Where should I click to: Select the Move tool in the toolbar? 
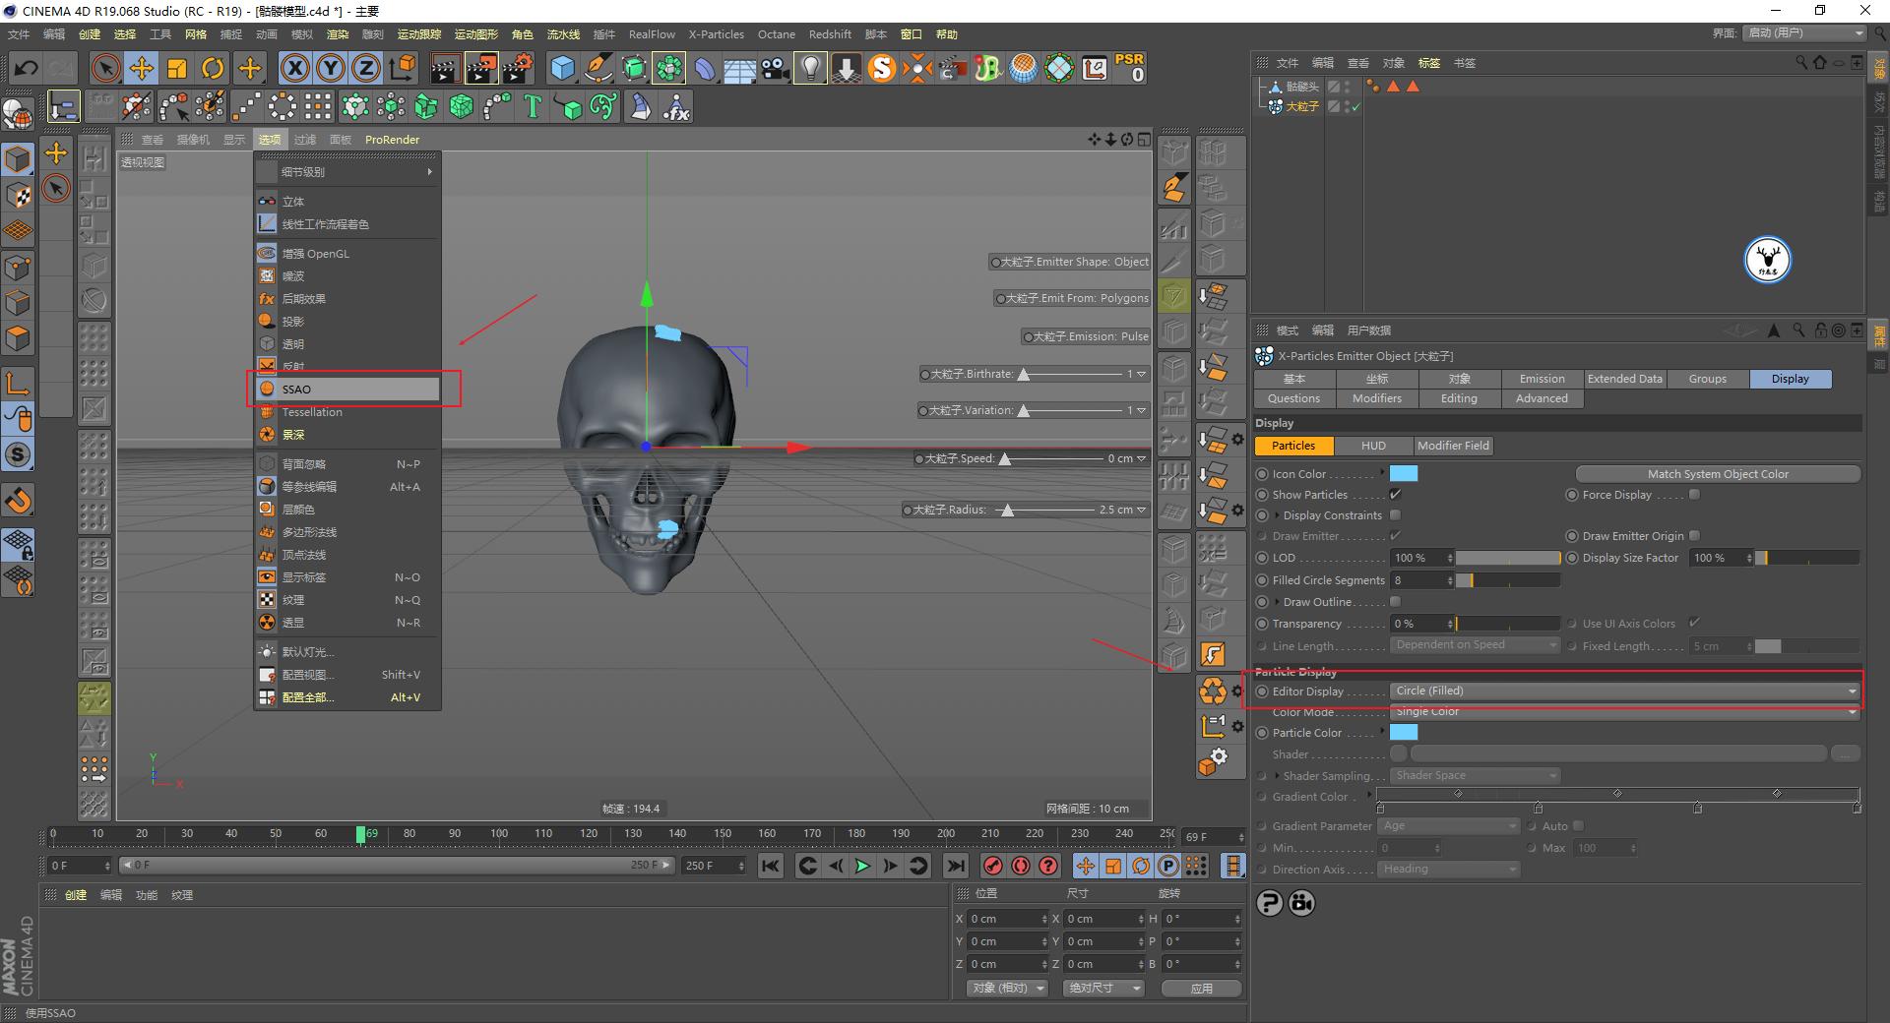142,68
